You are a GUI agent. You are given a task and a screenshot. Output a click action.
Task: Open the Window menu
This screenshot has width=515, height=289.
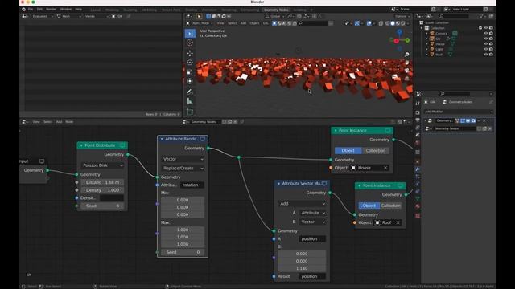(66, 9)
